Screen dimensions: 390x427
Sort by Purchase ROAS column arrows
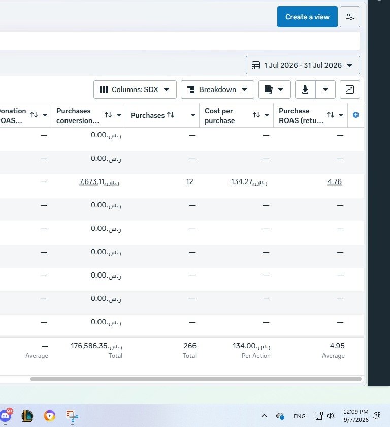click(331, 115)
